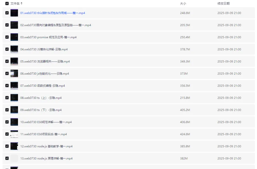Click the thumbnail of 08.web0730 ts（上）video
The height and width of the screenshot is (169, 257).
click(14, 98)
